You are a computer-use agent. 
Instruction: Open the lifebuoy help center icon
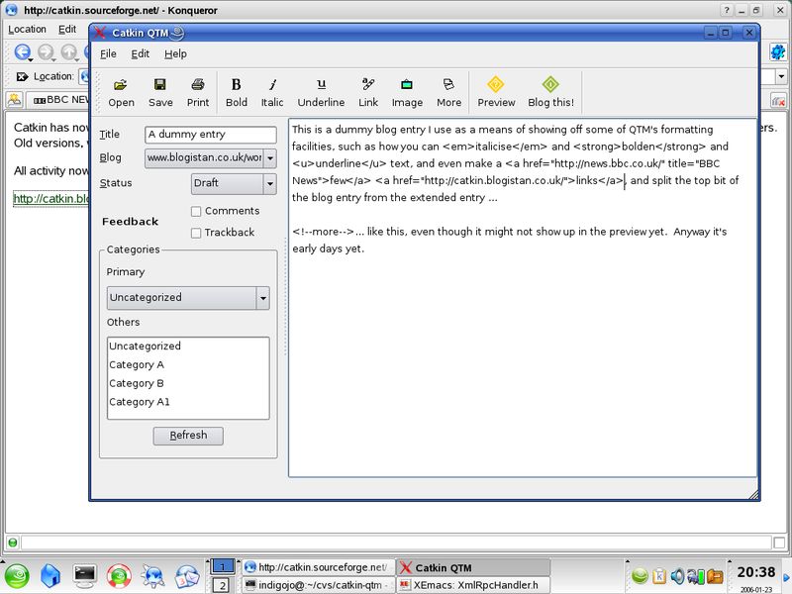pyautogui.click(x=119, y=576)
